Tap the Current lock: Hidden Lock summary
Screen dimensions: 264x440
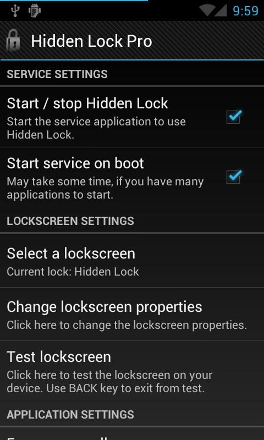(x=73, y=272)
